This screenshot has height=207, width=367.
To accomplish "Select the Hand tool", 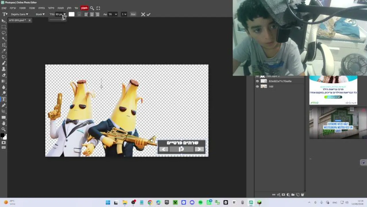I will (3, 124).
